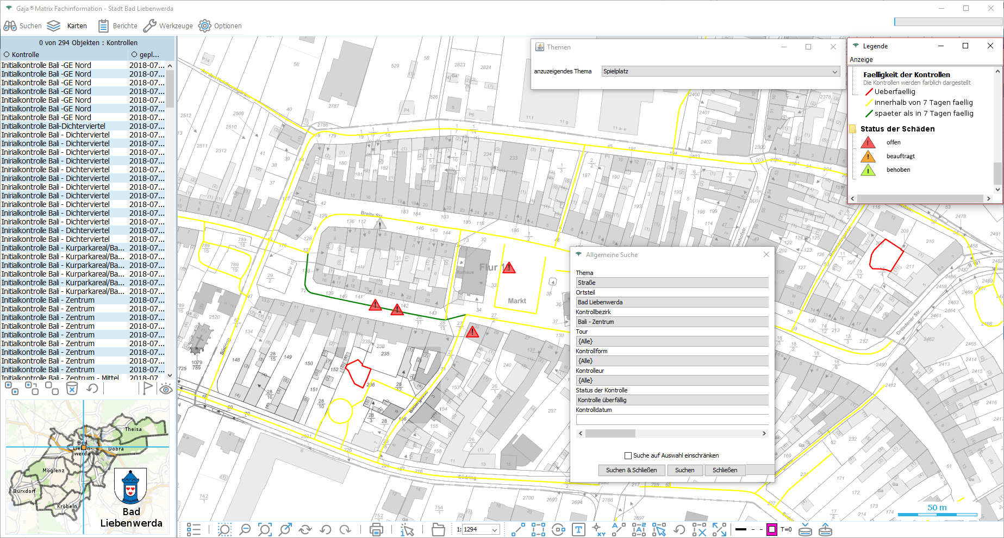Click the XY coordinate crosshair tool
This screenshot has width=1004, height=538.
point(598,529)
